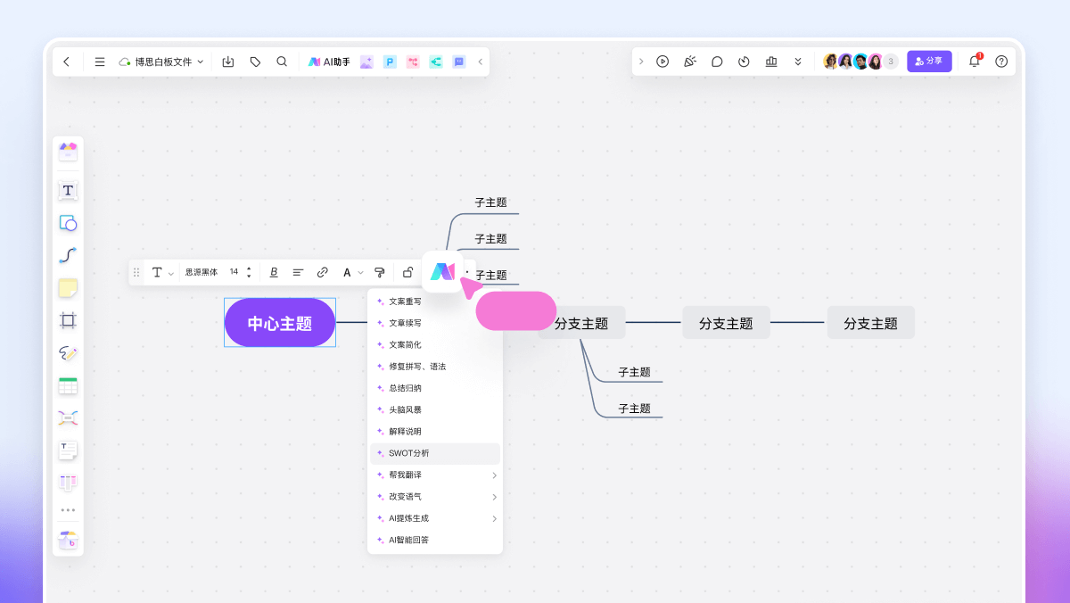Click the party popper celebration icon

(x=689, y=62)
